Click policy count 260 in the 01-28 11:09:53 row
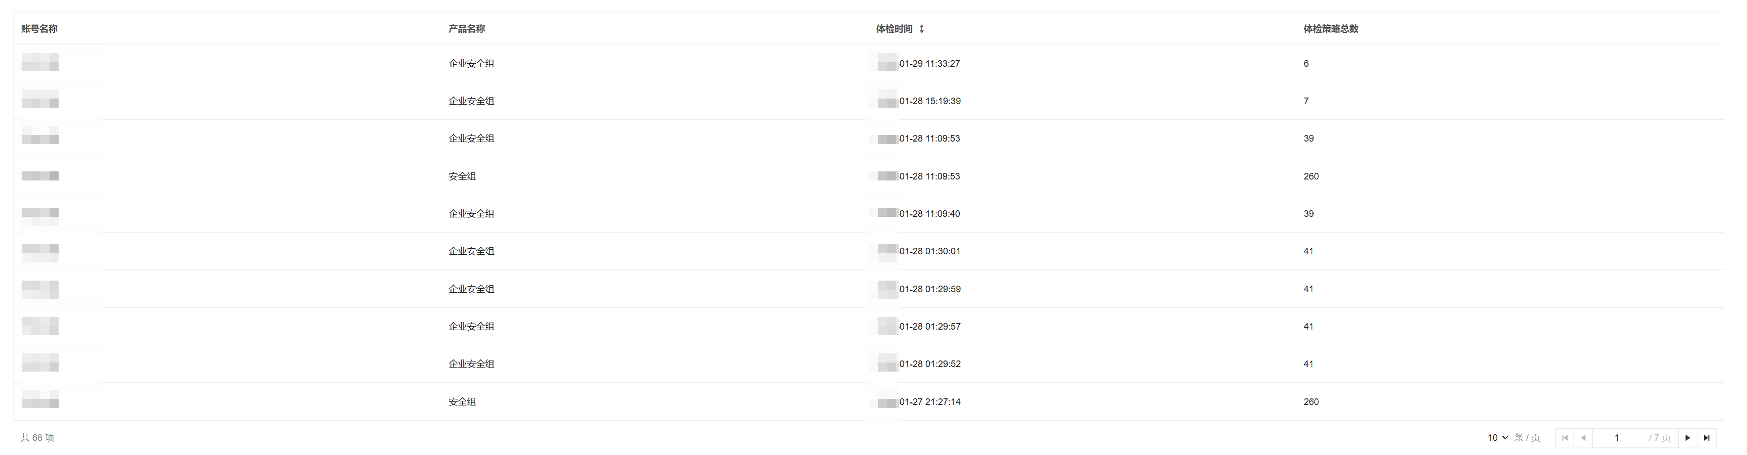Viewport: 1747px width, 455px height. tap(1311, 176)
